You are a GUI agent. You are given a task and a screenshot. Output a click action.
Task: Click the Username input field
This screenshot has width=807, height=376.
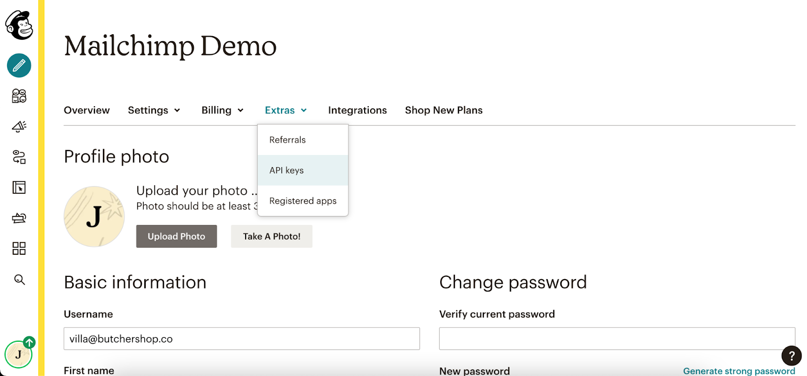pyautogui.click(x=242, y=339)
